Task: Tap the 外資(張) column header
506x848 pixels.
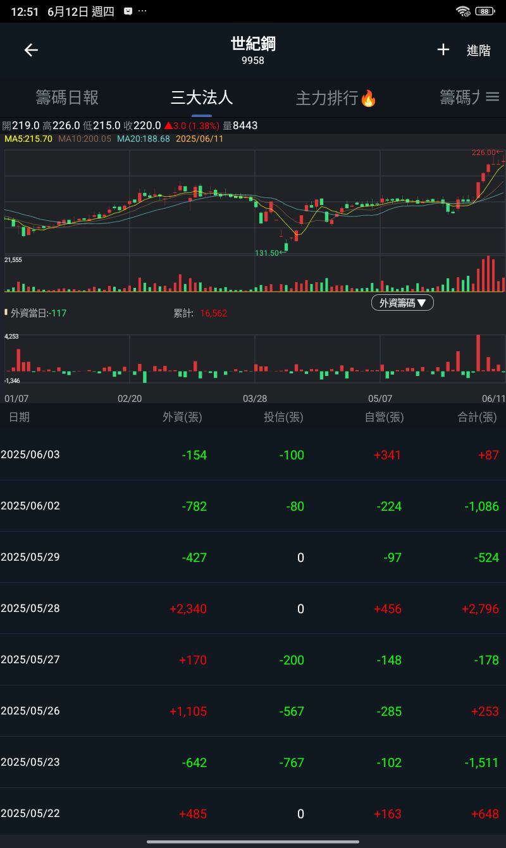Action: click(182, 417)
